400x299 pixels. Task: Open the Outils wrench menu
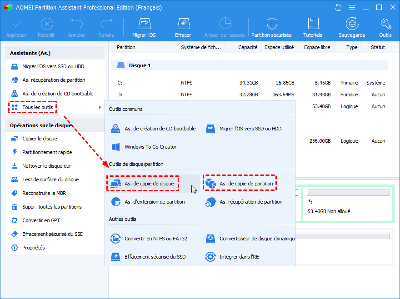(x=385, y=28)
